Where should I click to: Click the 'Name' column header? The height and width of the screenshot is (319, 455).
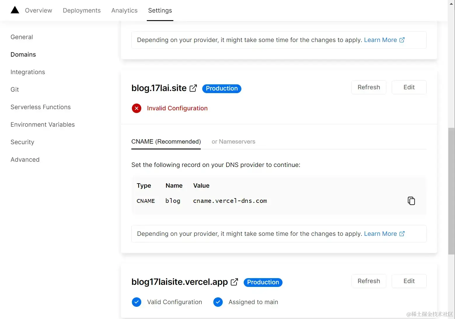click(x=174, y=186)
